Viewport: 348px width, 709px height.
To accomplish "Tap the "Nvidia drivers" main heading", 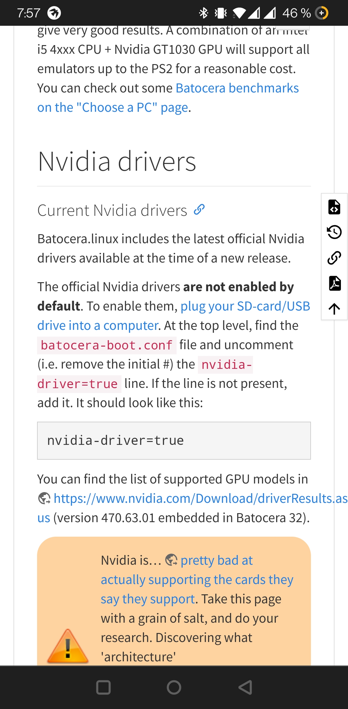I will tap(117, 161).
